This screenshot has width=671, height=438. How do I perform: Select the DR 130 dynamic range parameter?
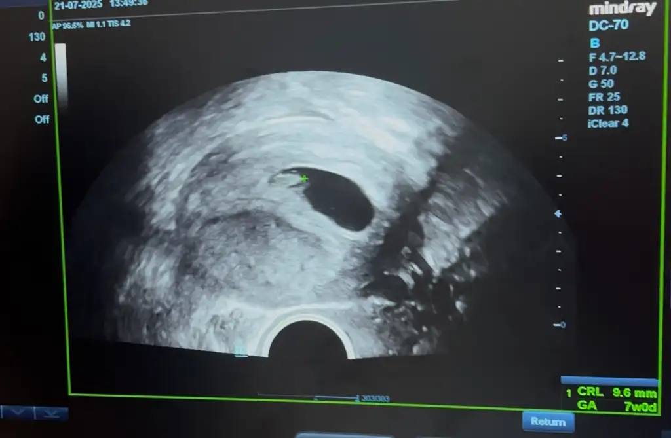point(607,110)
